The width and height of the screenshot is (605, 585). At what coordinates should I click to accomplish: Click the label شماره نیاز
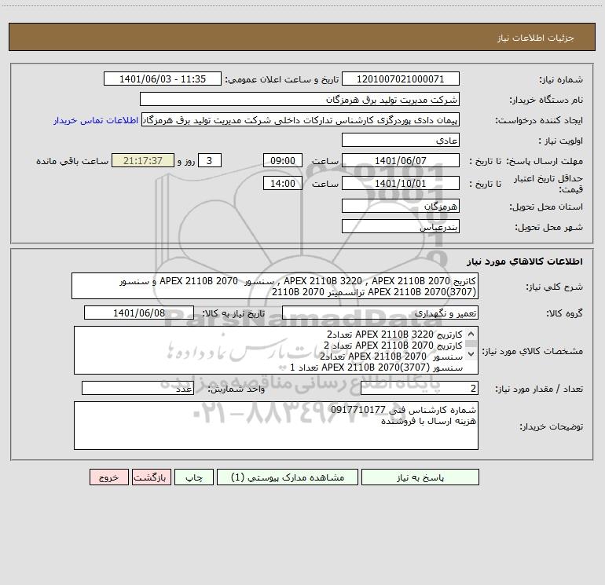[561, 80]
